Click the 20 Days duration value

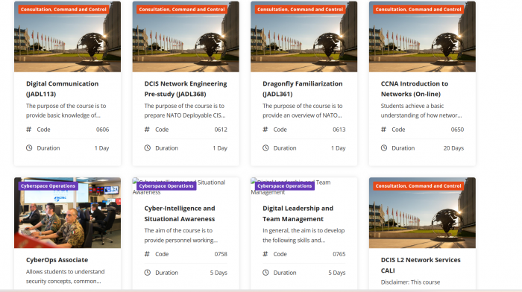(x=453, y=148)
